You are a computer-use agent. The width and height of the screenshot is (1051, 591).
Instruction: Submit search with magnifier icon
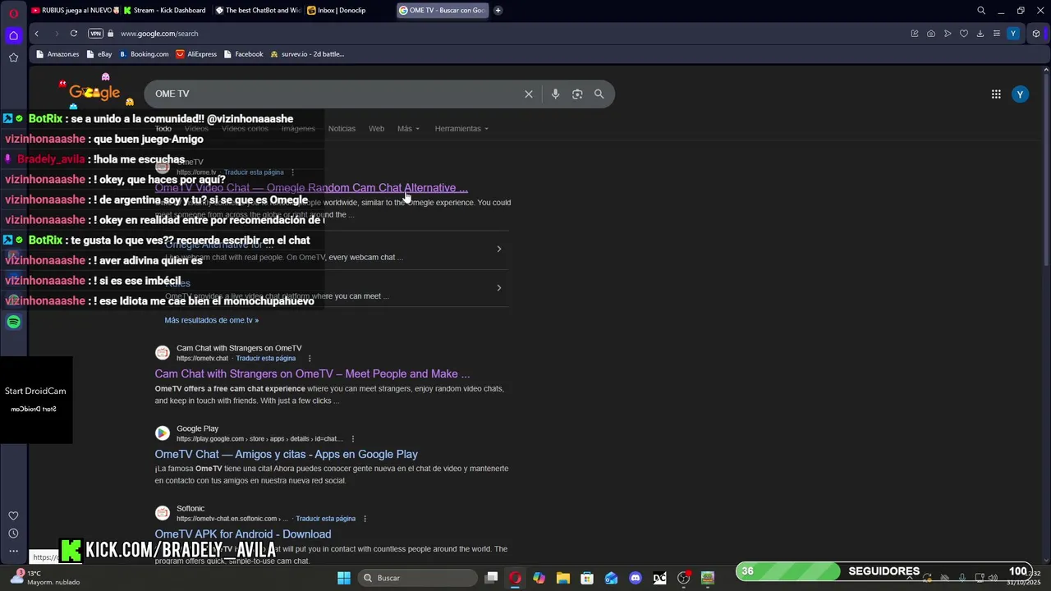(x=599, y=94)
